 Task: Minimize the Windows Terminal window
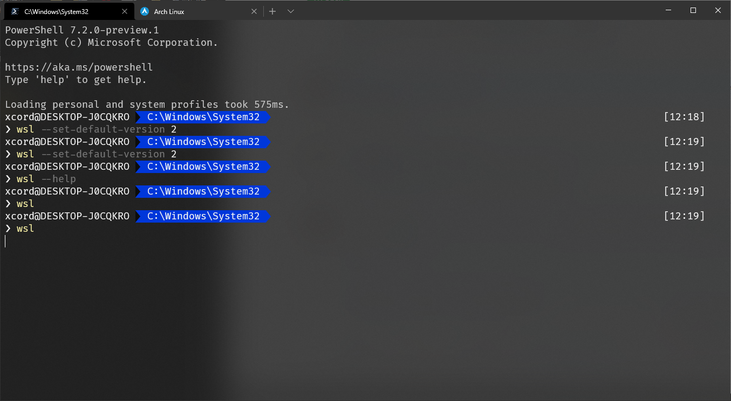[x=667, y=10]
